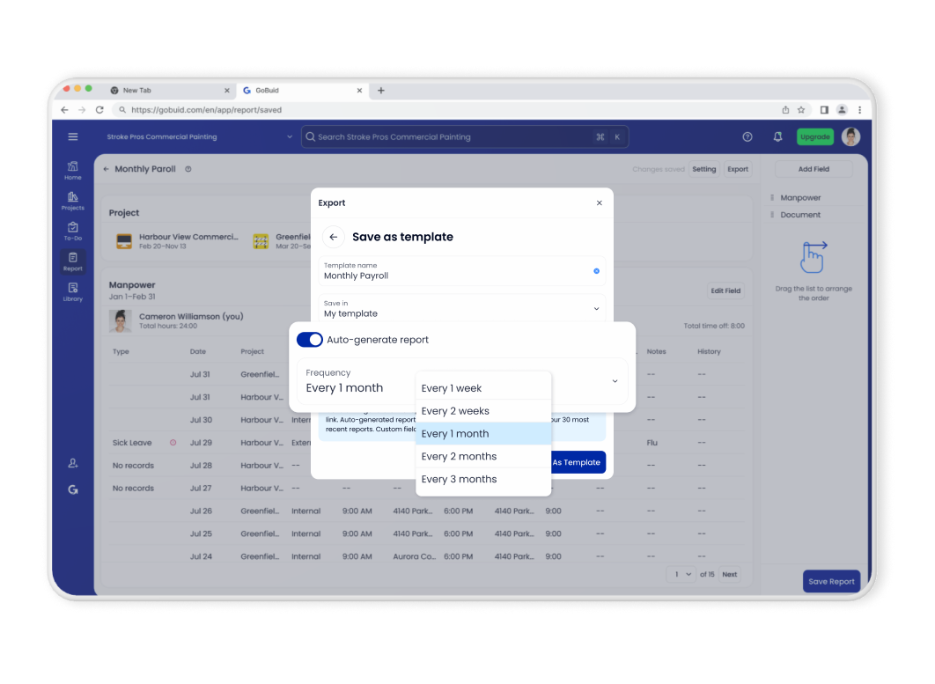Click the sidebar hamburger menu toggle
Image resolution: width=935 pixels, height=684 pixels.
tap(73, 136)
